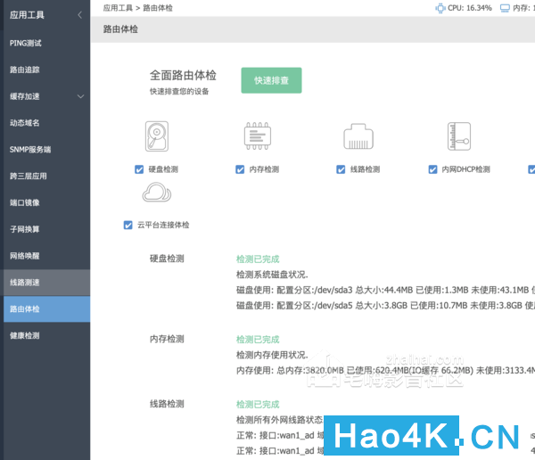Click the memory chip detection icon

258,136
